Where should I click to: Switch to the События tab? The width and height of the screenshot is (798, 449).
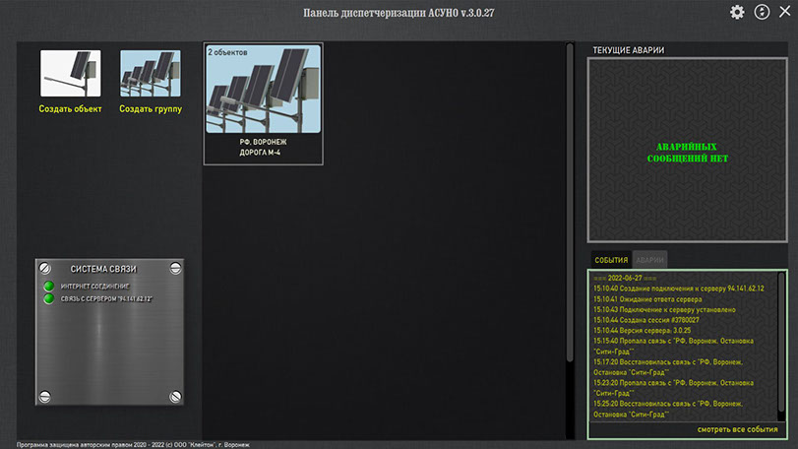611,260
